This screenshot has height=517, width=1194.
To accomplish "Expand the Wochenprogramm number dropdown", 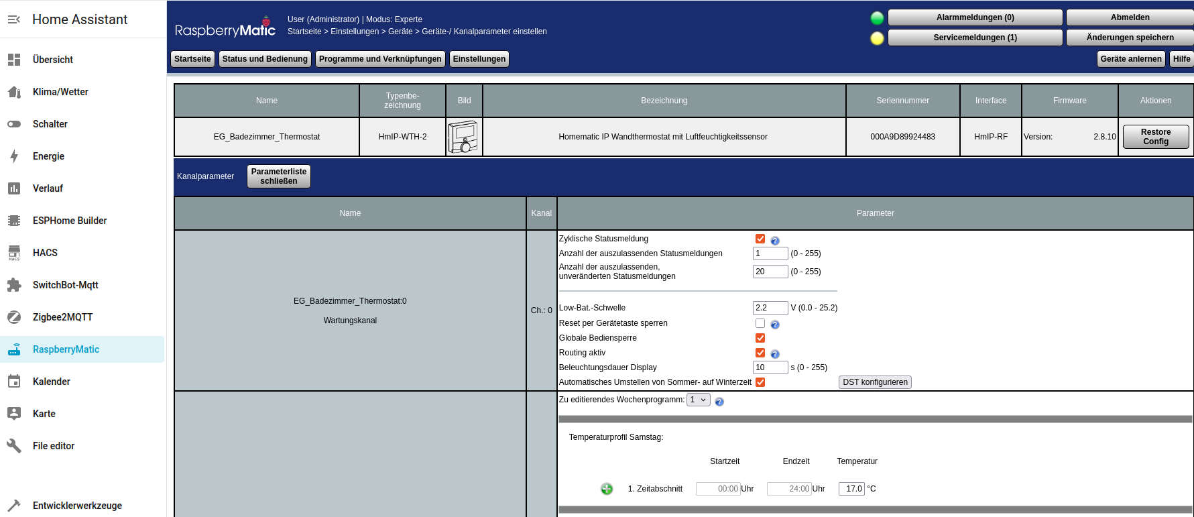I will point(698,400).
